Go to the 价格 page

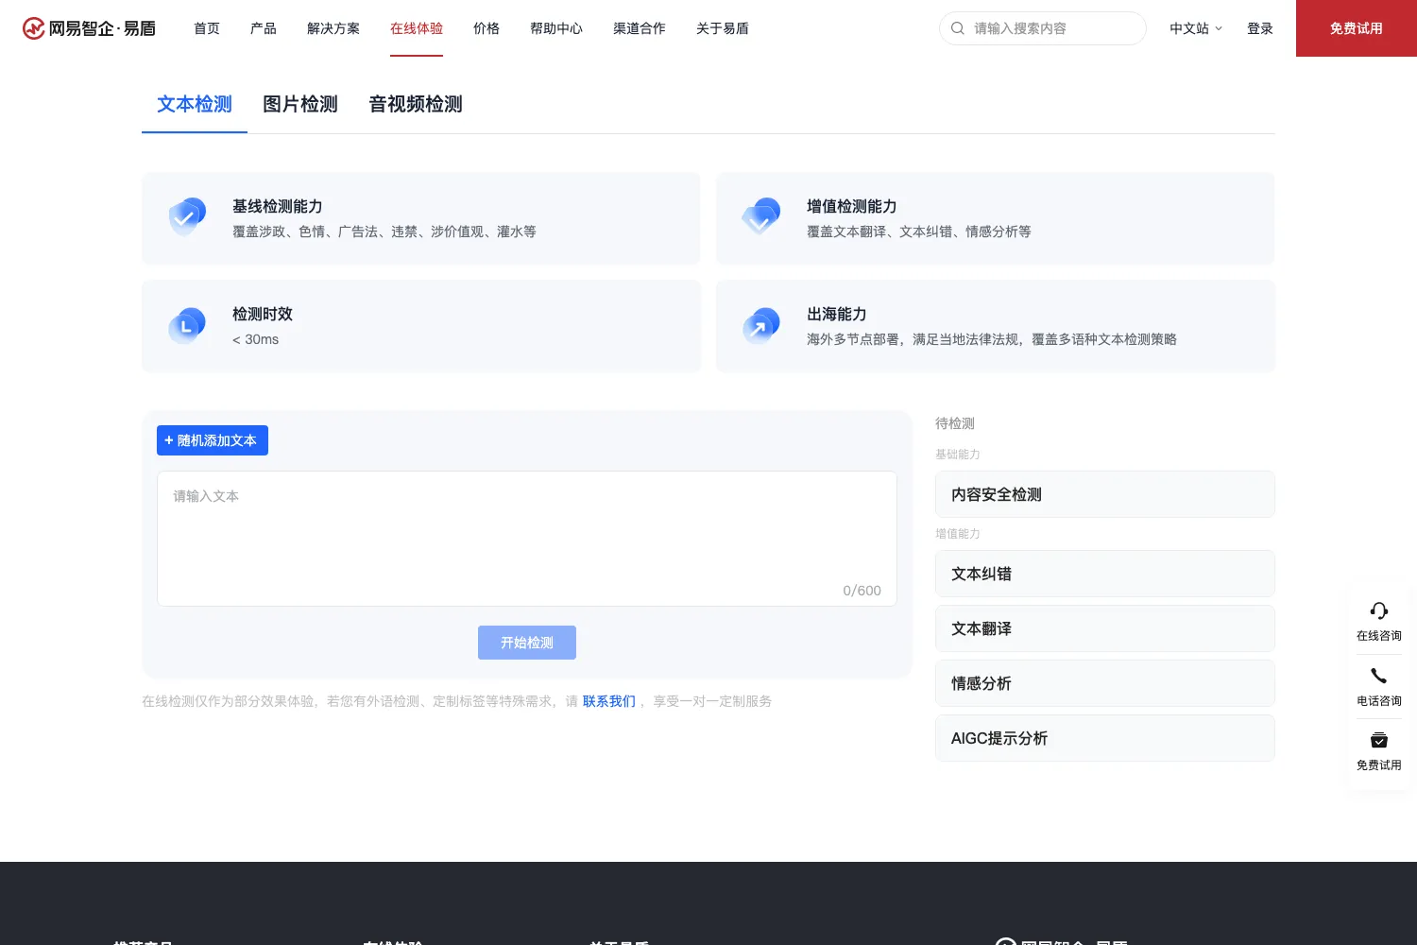(487, 28)
